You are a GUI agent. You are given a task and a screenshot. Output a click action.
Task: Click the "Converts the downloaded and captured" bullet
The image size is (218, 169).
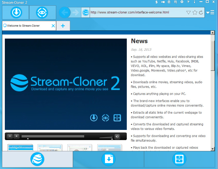tap(167, 126)
